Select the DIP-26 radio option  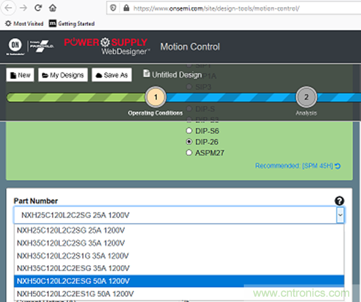pyautogui.click(x=189, y=142)
